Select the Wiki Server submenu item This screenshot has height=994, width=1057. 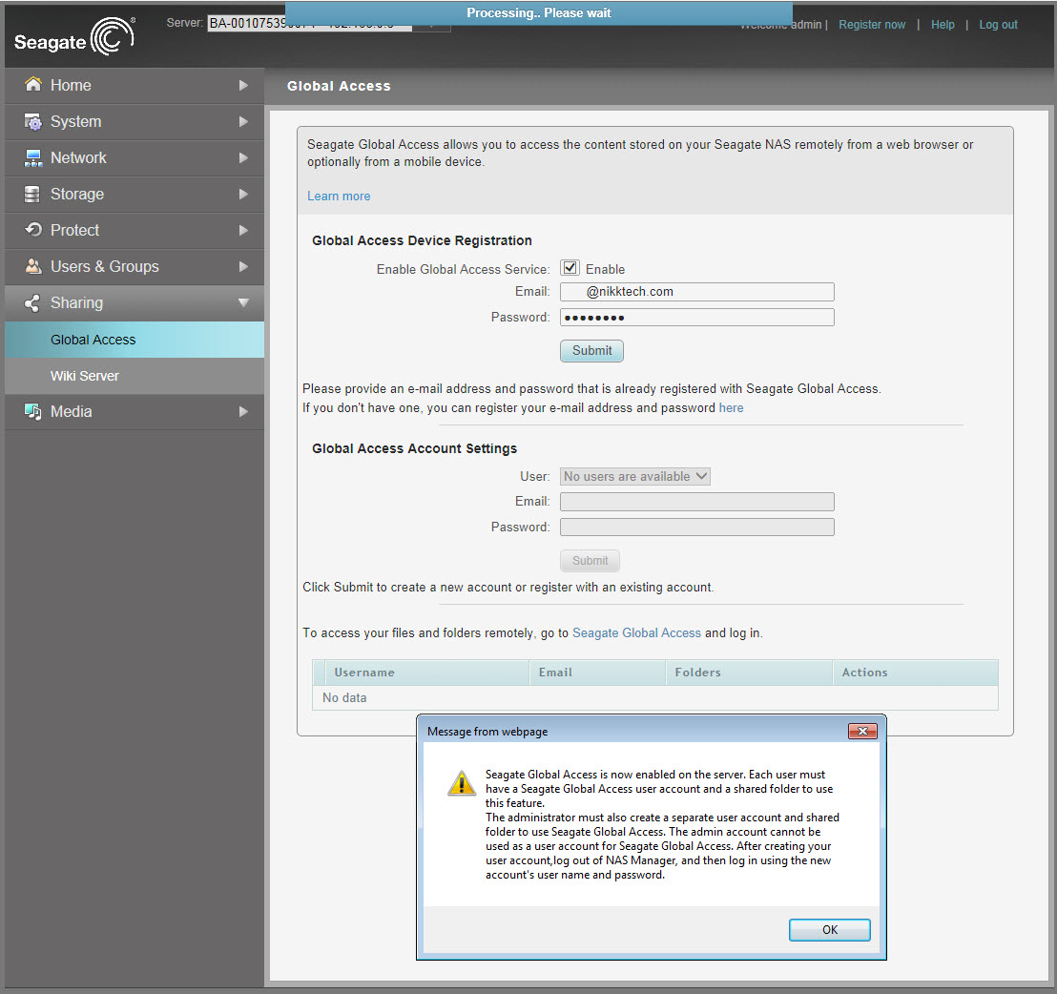(135, 376)
